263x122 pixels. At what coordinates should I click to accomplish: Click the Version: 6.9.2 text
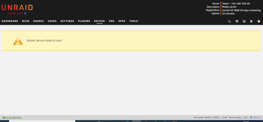[15, 13]
